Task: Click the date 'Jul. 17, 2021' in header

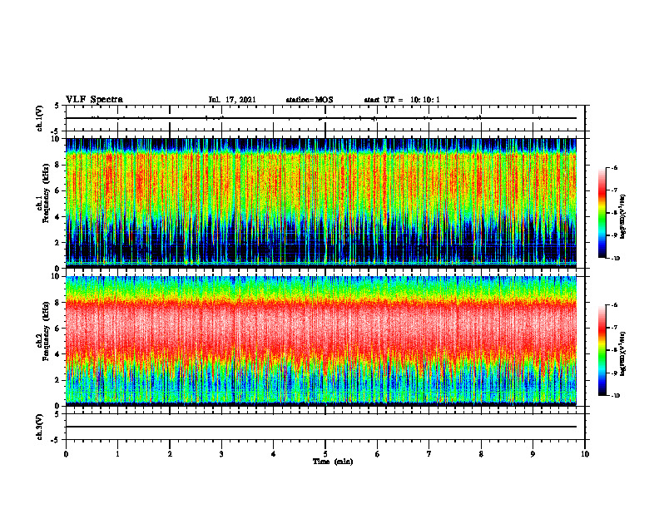Action: 232,100
